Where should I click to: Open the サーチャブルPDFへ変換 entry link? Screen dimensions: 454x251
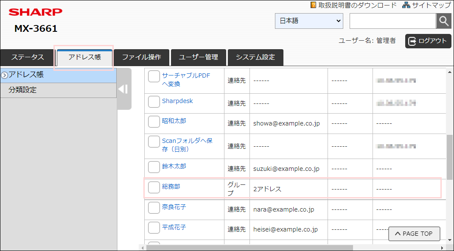coord(186,80)
